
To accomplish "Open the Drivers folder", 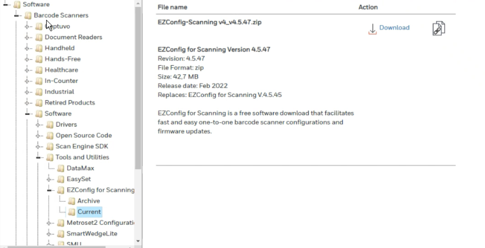I will [x=66, y=124].
